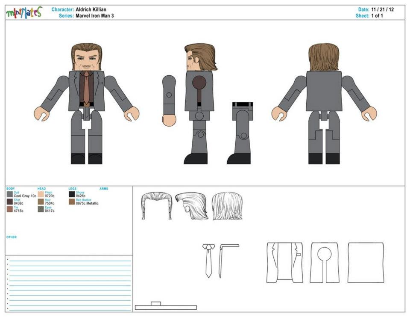Select the Flesh 0720c color swatch

[41, 194]
